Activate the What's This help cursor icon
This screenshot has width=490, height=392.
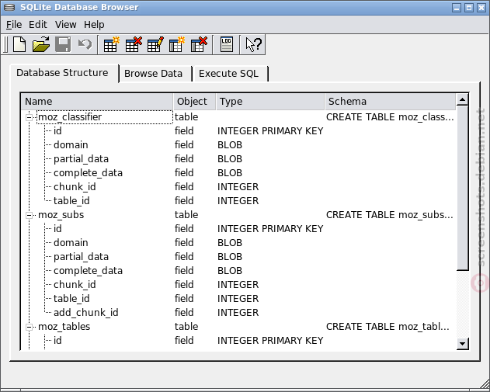point(253,44)
